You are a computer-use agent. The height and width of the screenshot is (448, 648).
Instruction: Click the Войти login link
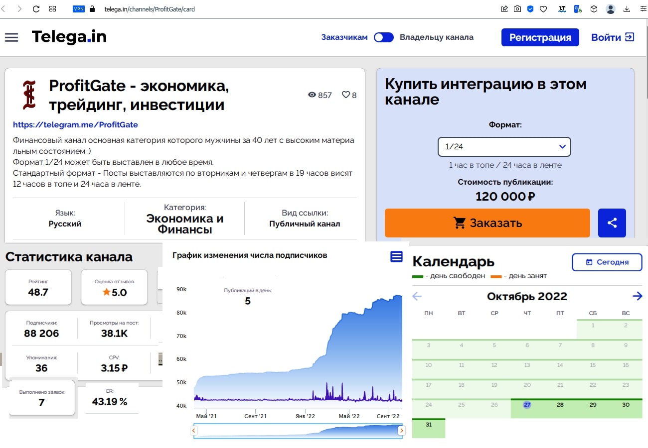pos(613,37)
